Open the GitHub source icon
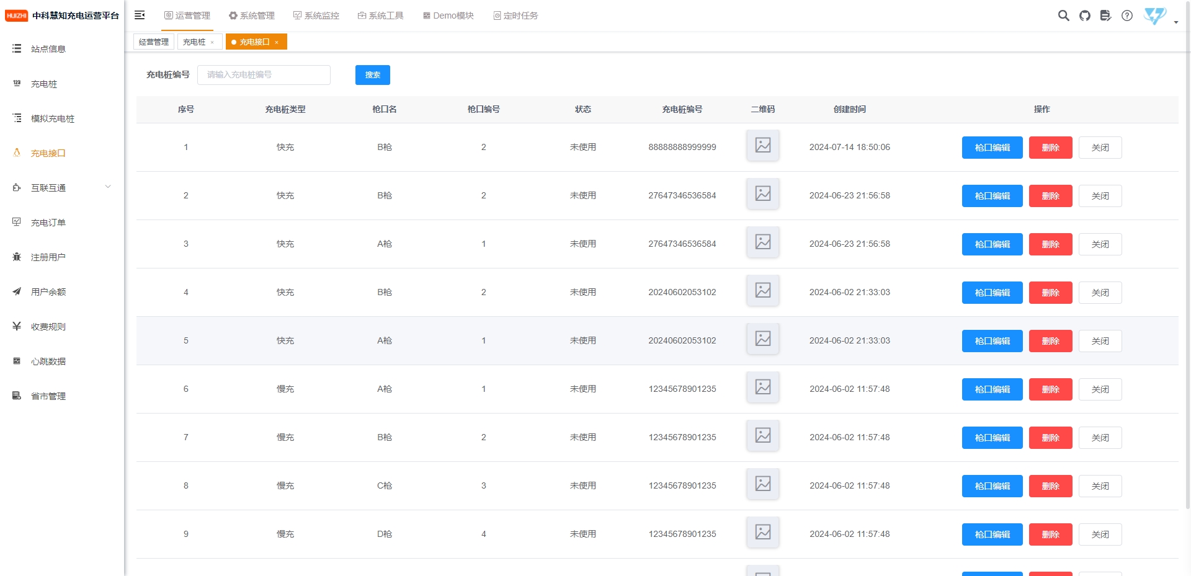Viewport: 1191px width, 576px height. [x=1084, y=16]
